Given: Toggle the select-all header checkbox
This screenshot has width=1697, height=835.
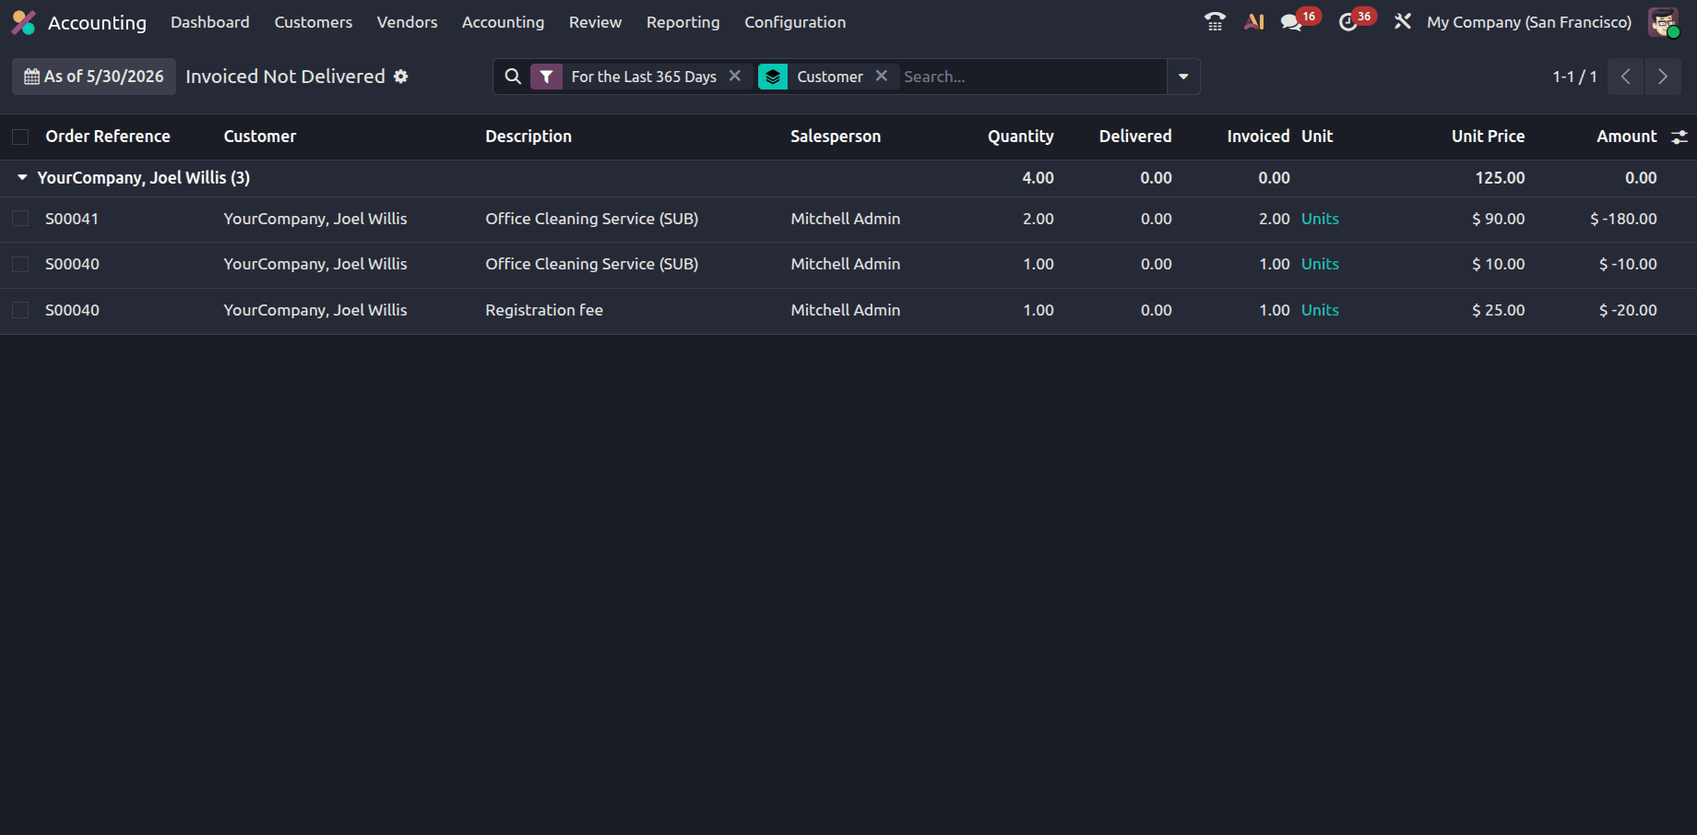Looking at the screenshot, I should click(x=20, y=137).
